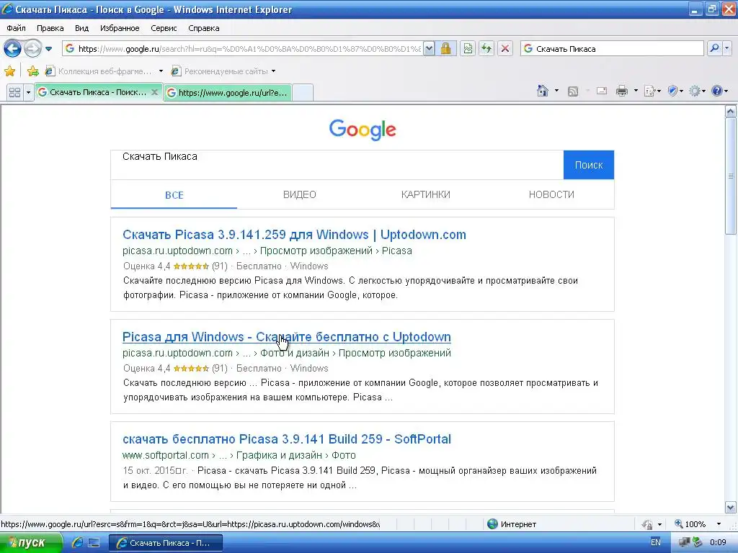Image resolution: width=738 pixels, height=553 pixels.
Task: Click the RSS feeds icon
Action: pos(573,91)
